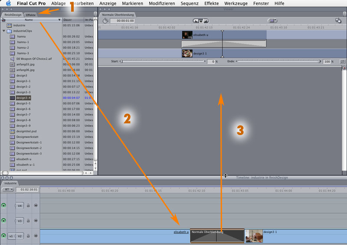This screenshot has height=245, width=347.
Task: Open the Effekte menu
Action: tap(211, 3)
